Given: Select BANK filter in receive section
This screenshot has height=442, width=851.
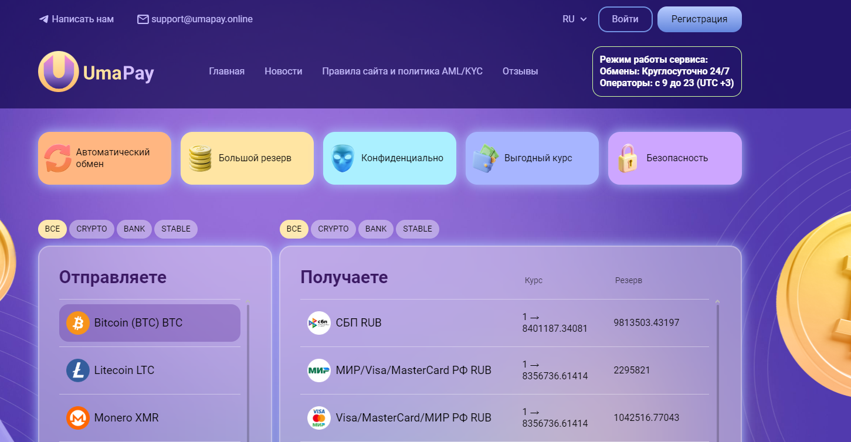Looking at the screenshot, I should pos(376,229).
